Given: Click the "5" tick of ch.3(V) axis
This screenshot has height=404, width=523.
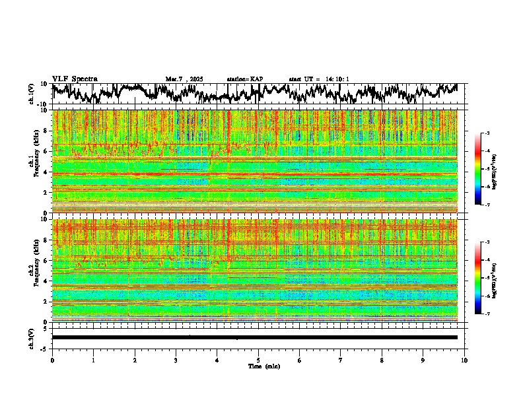Looking at the screenshot, I should [x=46, y=329].
